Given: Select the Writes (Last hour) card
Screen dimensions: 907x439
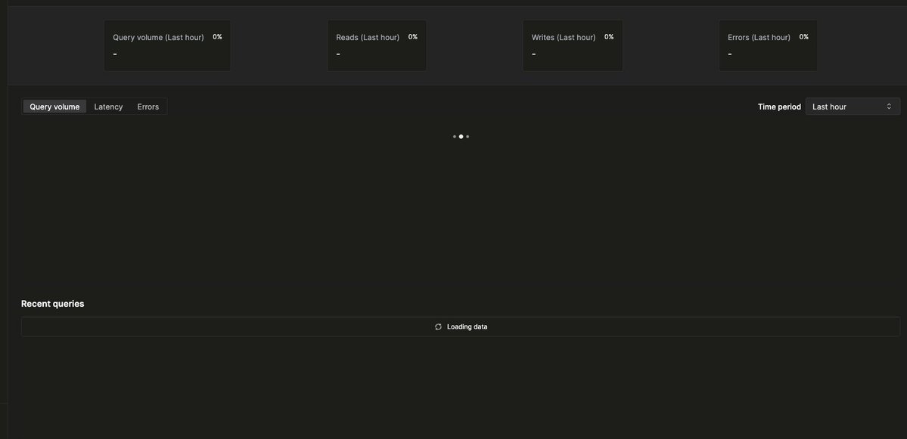Looking at the screenshot, I should pos(573,45).
